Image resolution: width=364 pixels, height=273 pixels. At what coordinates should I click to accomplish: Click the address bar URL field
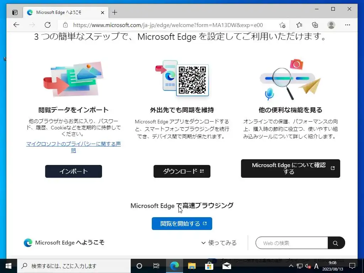(x=168, y=25)
